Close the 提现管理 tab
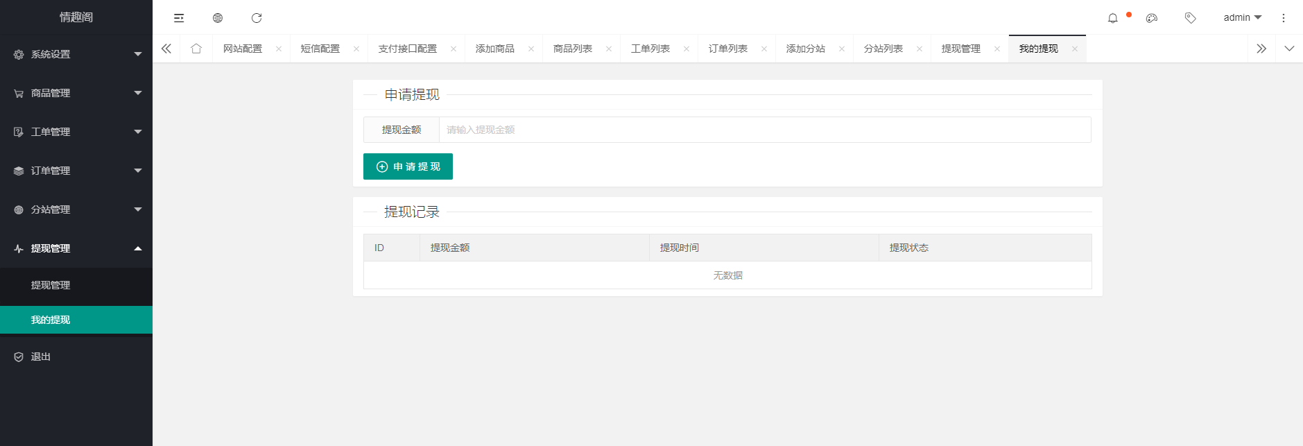 997,49
